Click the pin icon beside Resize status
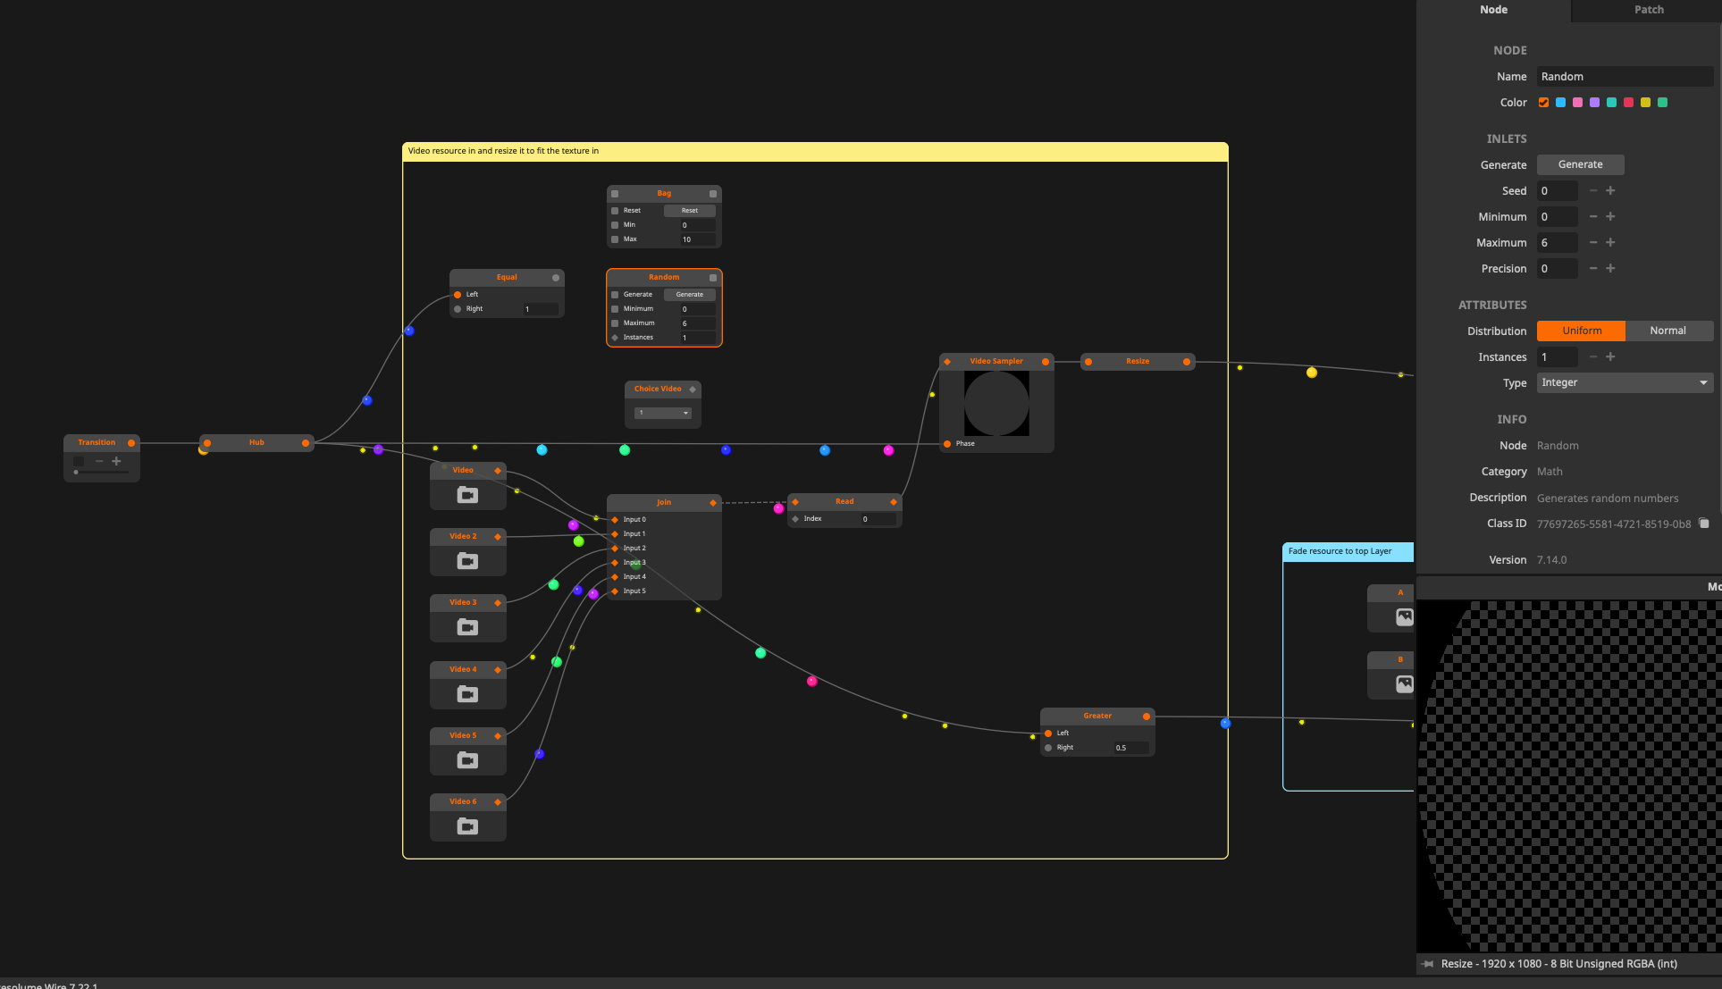 (x=1428, y=963)
